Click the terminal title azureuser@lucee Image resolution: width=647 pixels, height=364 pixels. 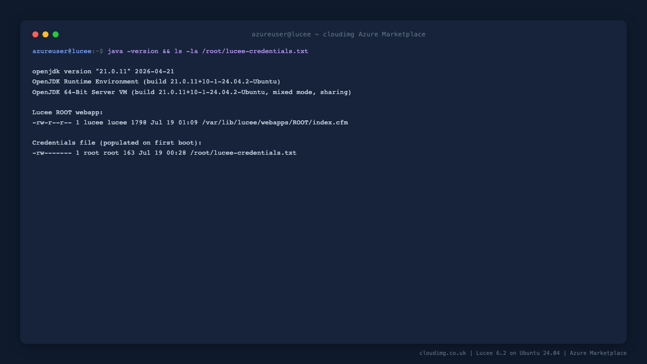(x=339, y=34)
